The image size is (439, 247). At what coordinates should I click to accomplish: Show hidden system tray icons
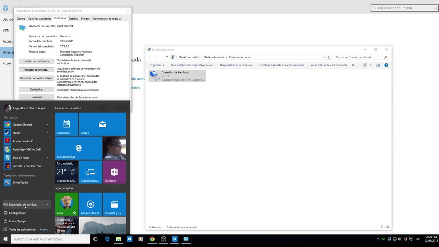click(x=378, y=239)
